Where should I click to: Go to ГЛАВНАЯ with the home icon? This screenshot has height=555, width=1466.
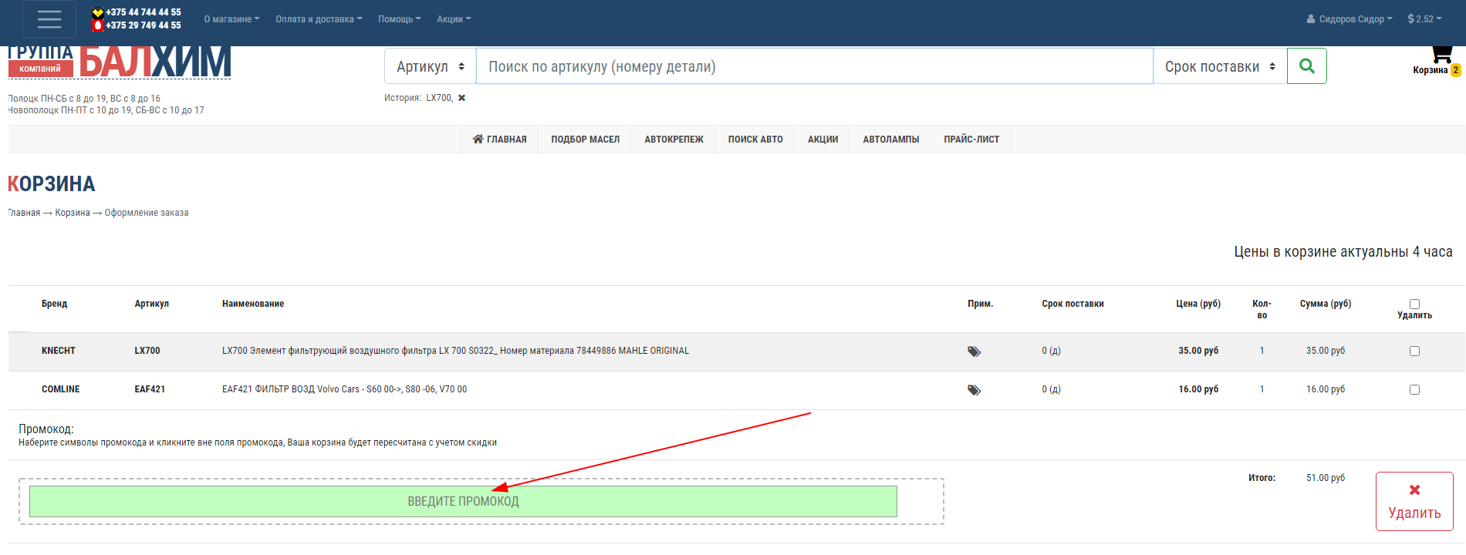[x=499, y=140]
